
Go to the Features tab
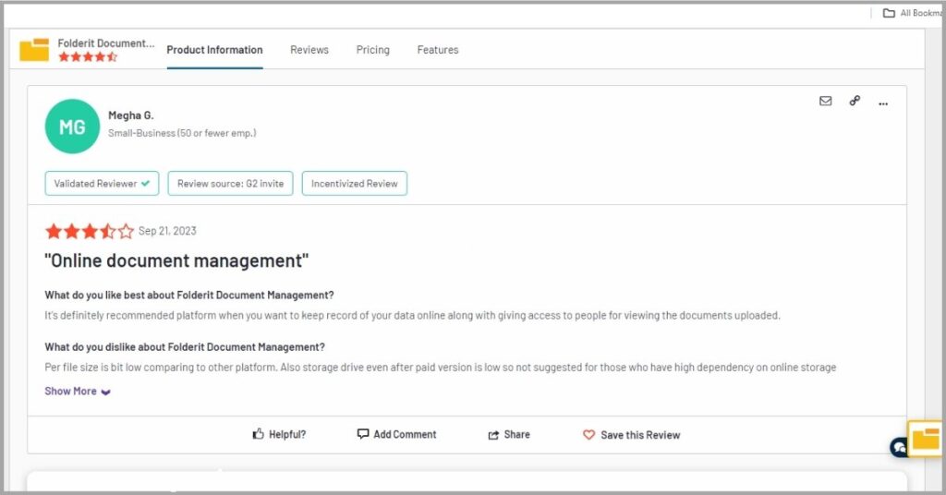(438, 50)
